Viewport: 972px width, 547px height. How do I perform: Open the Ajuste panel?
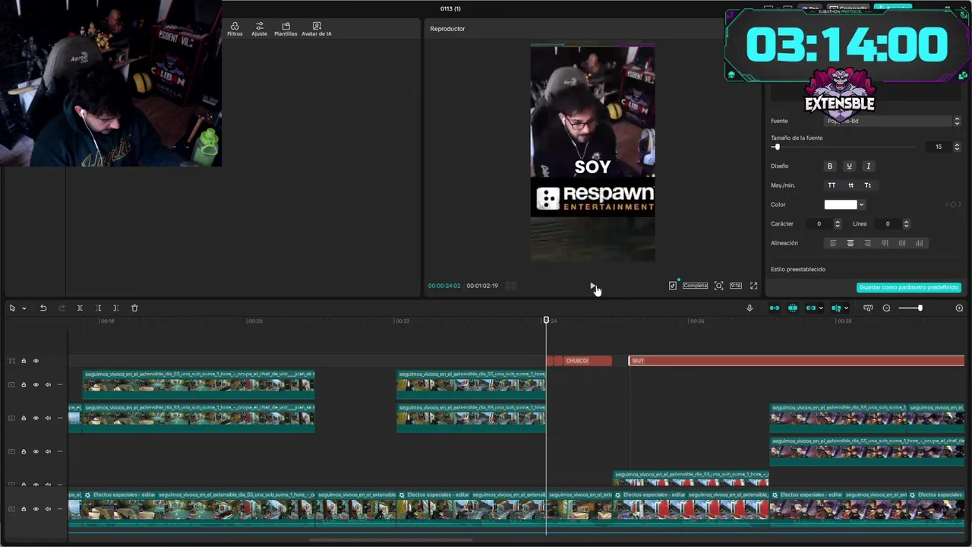[x=259, y=29]
